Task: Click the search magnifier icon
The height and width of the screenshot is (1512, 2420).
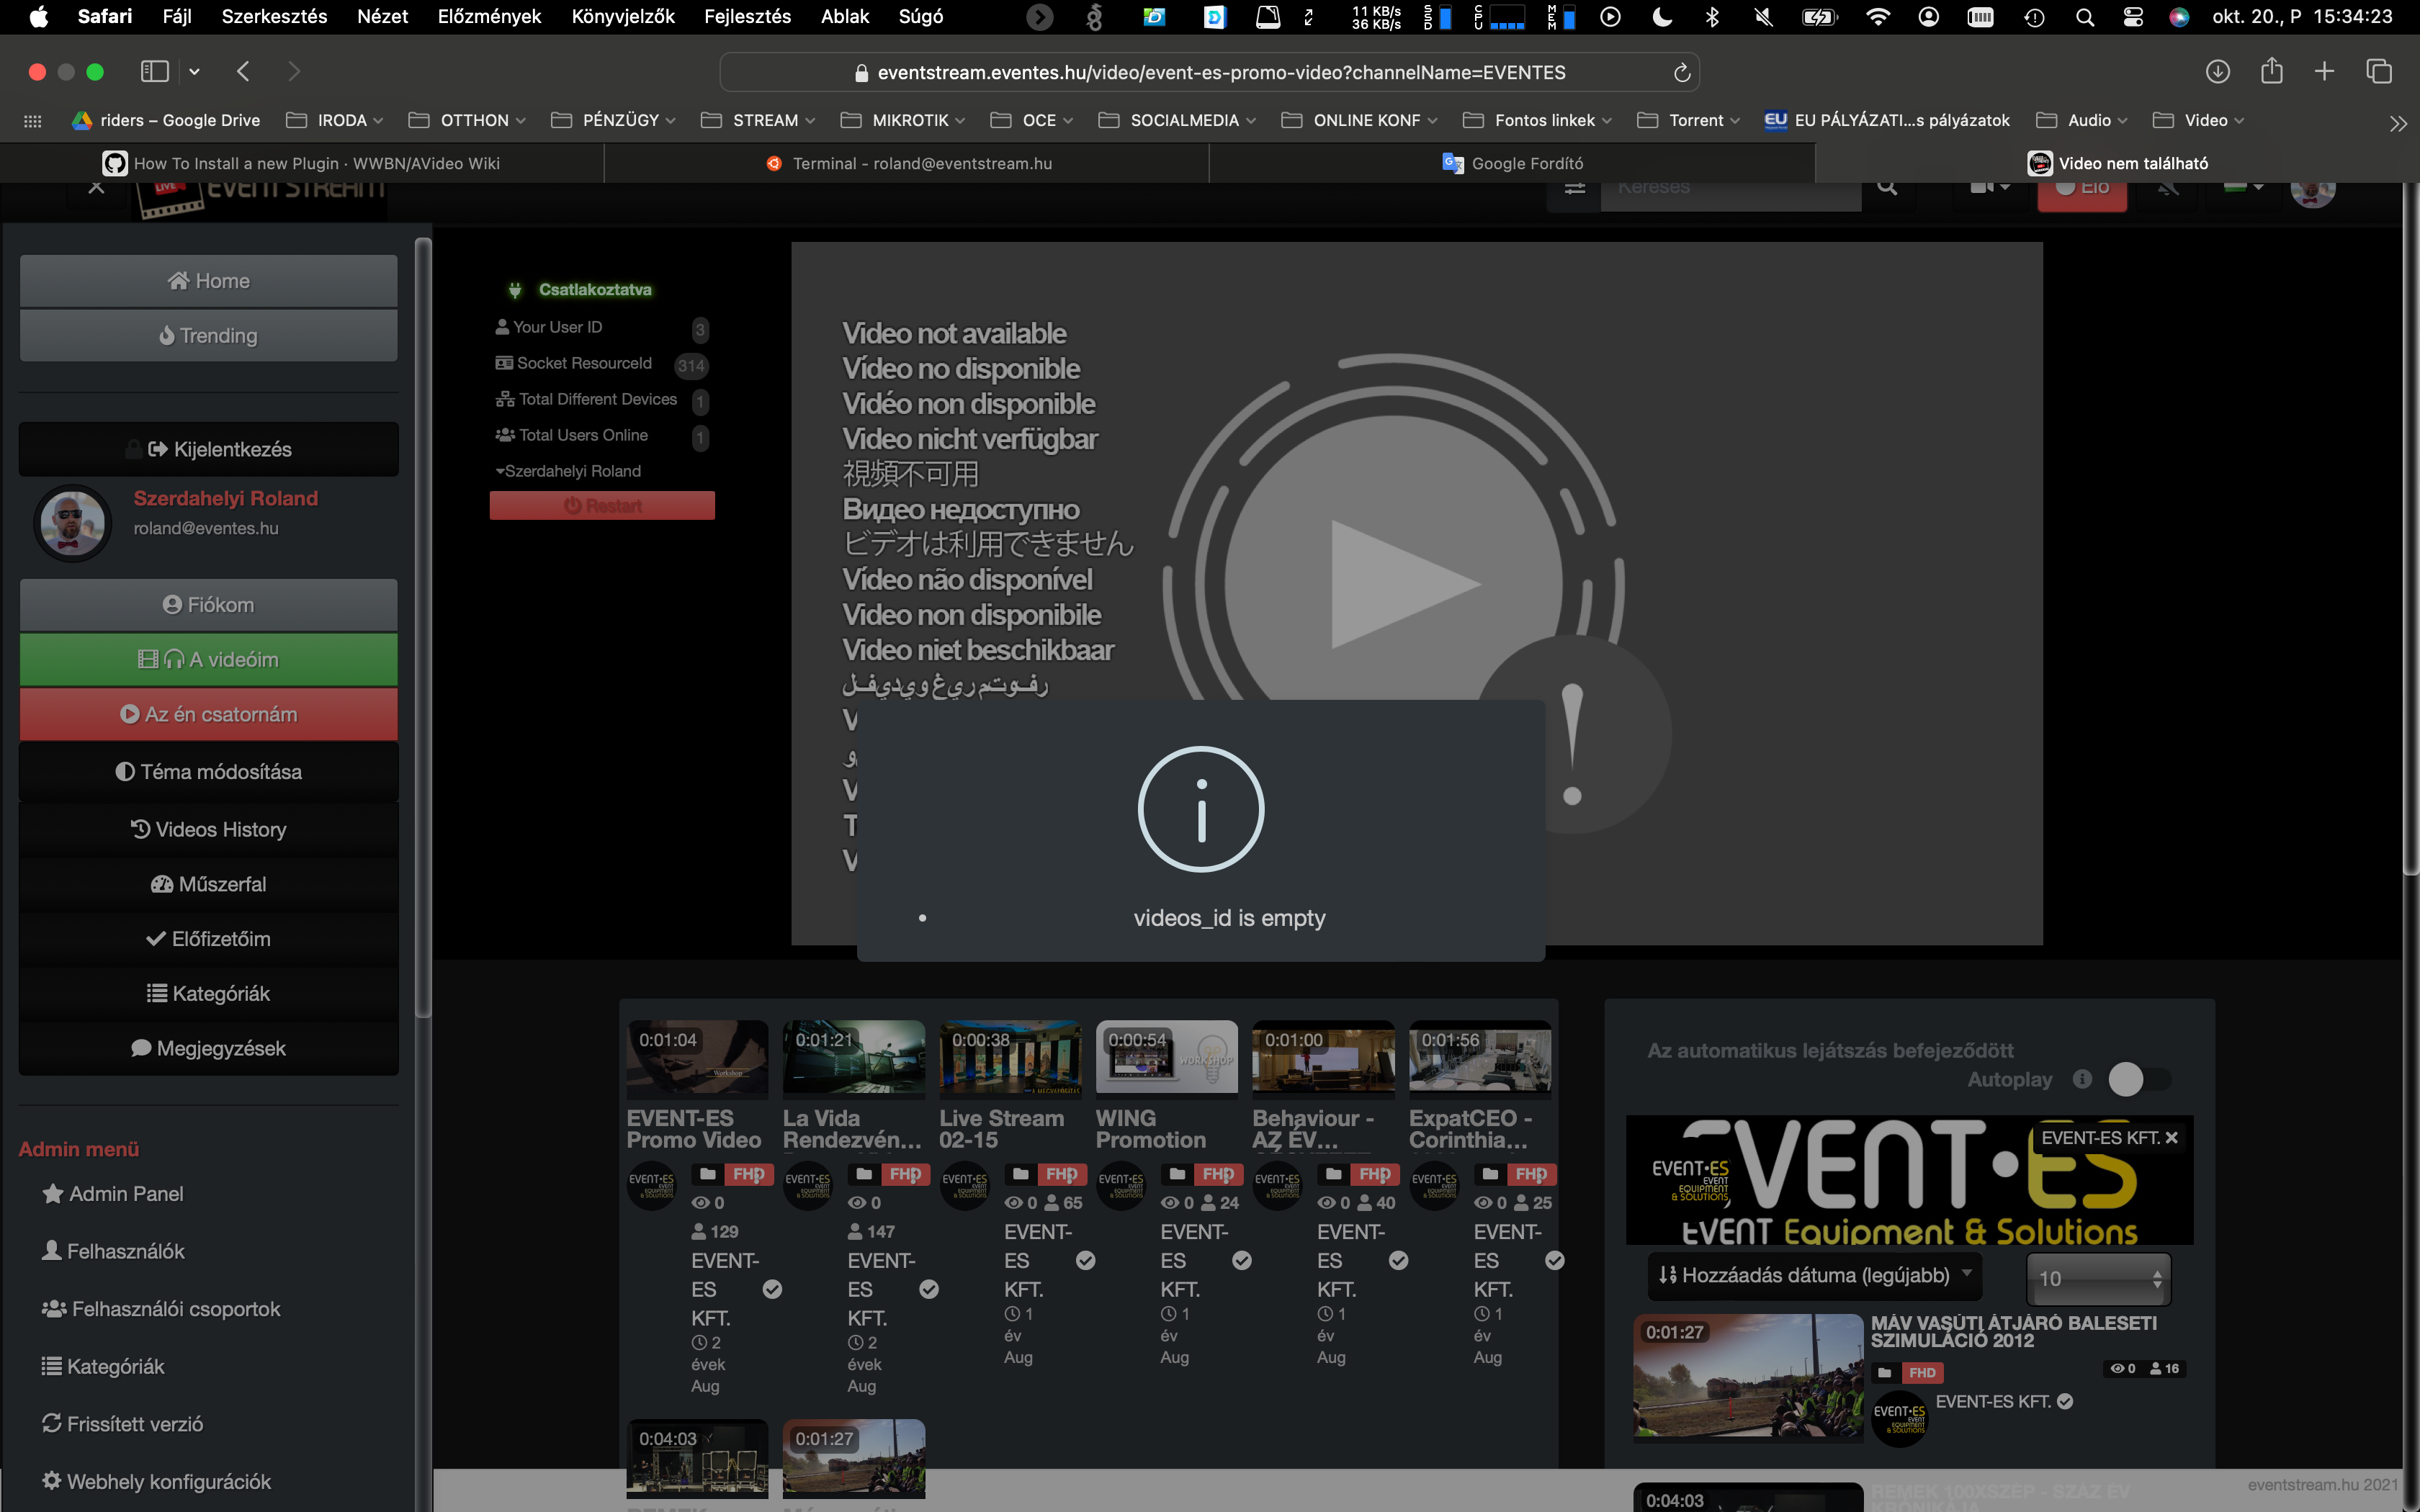Action: pyautogui.click(x=1885, y=187)
